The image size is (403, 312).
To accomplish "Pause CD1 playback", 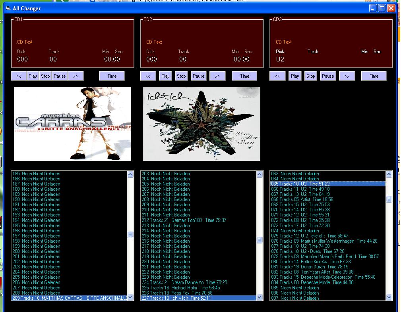I will [60, 76].
